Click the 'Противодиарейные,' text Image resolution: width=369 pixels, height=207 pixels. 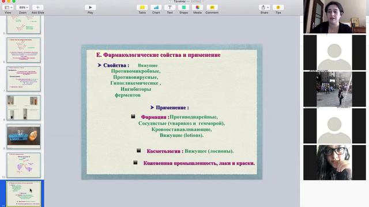[x=194, y=117]
